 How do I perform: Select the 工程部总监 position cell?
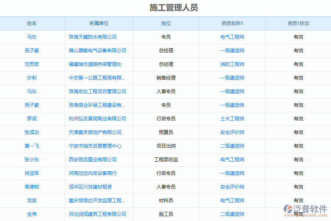[166, 159]
